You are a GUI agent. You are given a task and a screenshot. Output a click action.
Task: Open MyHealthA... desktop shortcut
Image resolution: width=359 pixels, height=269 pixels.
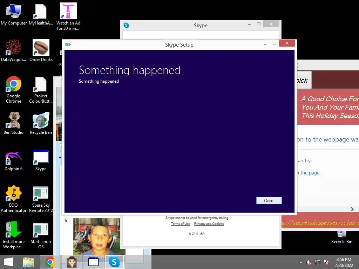tap(41, 14)
